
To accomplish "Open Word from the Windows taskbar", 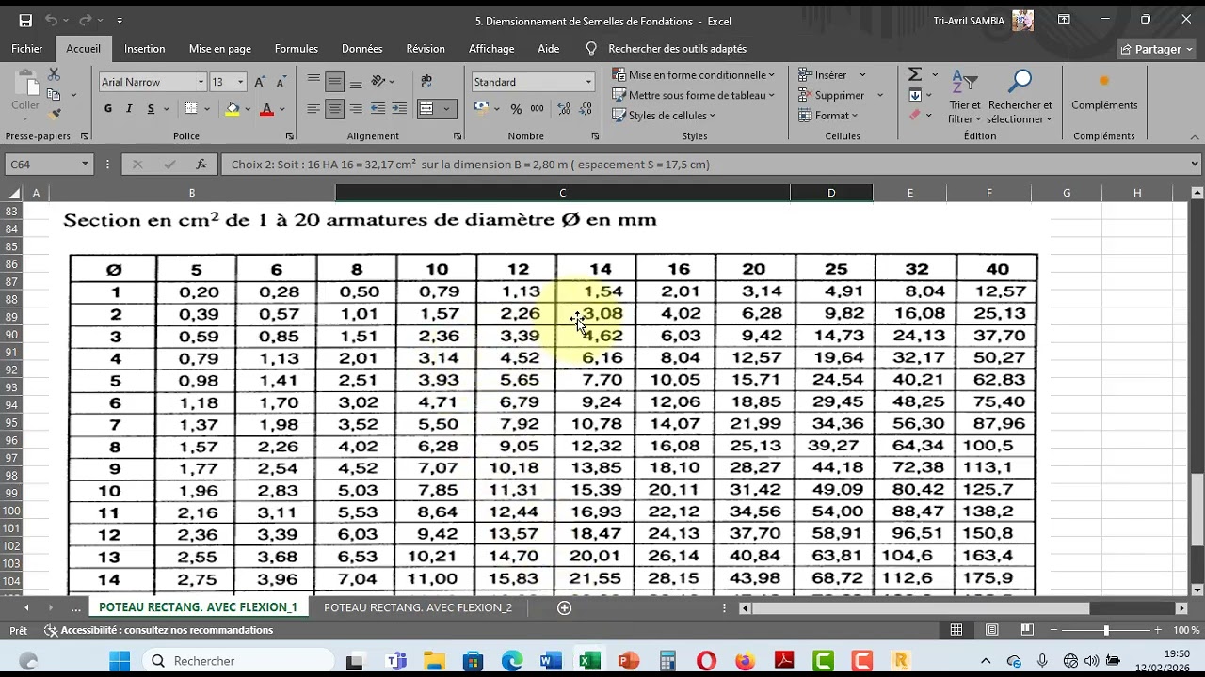I will coord(551,661).
